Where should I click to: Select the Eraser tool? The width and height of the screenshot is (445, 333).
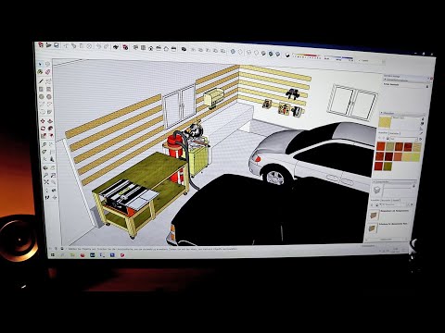[48, 72]
